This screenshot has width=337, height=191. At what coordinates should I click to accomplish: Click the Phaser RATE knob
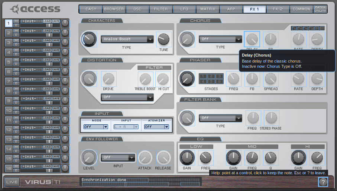pos(298,79)
